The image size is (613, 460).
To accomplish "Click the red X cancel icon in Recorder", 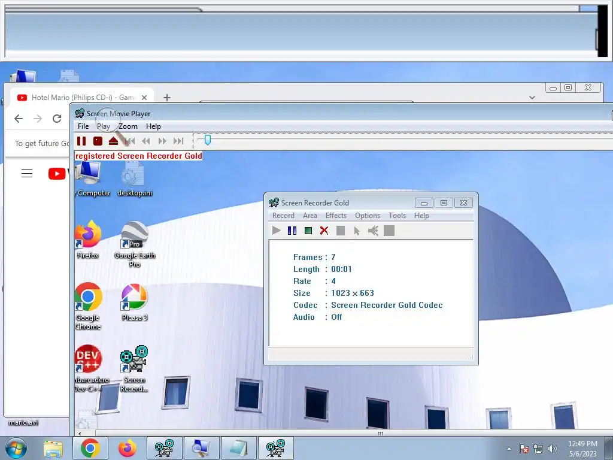I will [324, 231].
